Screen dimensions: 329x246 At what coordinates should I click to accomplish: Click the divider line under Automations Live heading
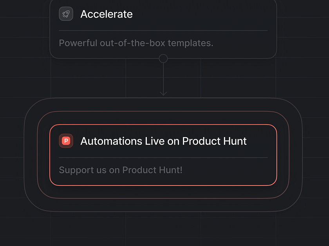coord(163,157)
